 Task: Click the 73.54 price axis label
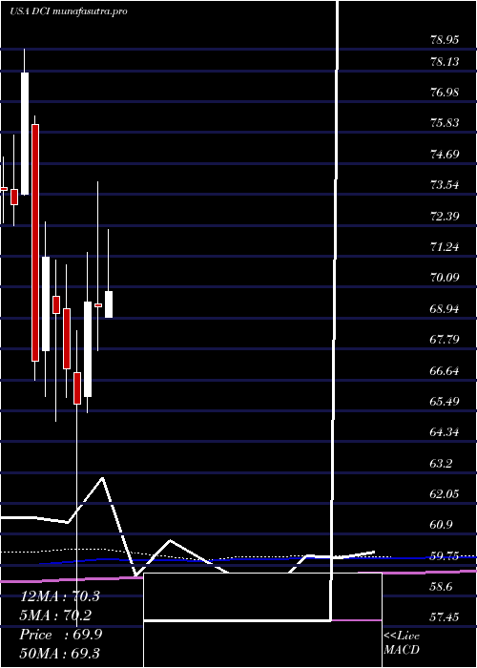coord(445,186)
